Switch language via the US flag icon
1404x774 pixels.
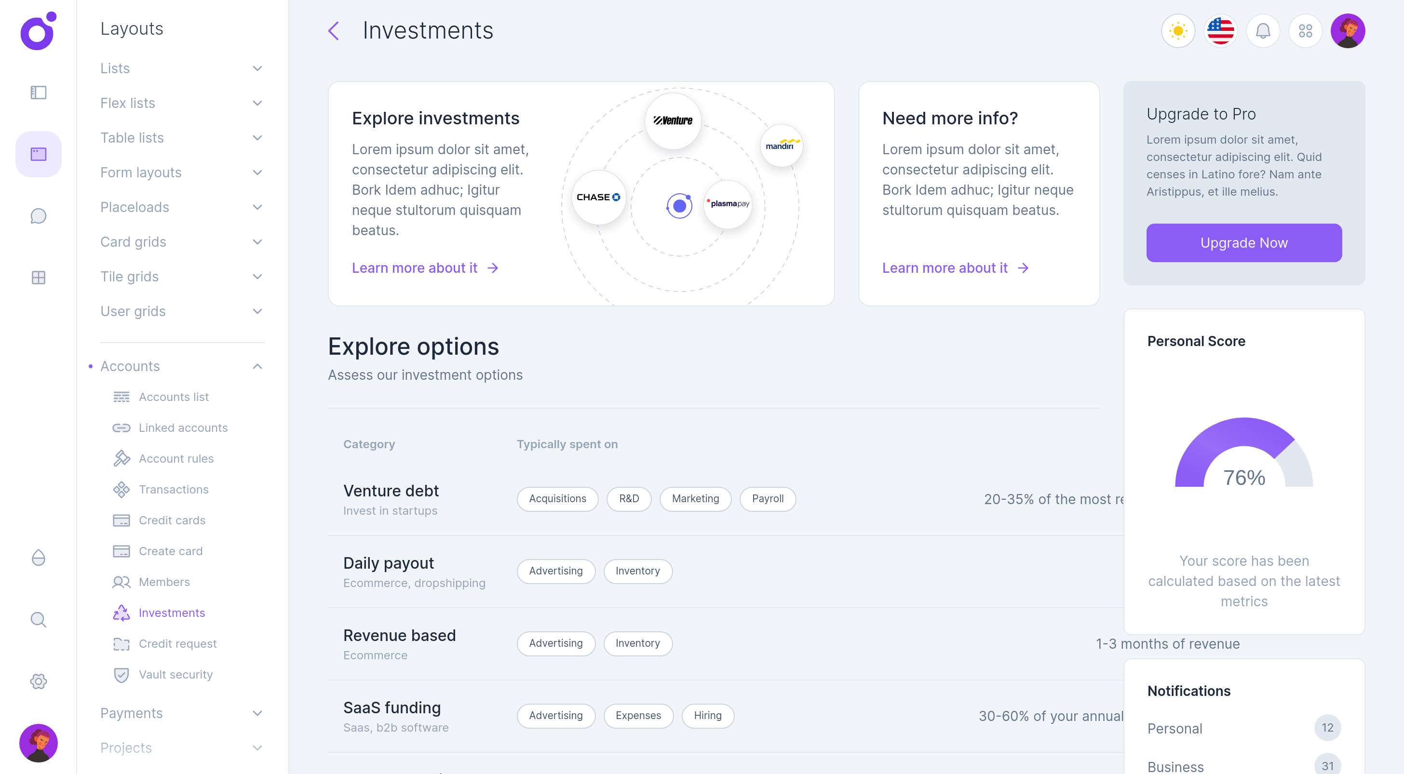tap(1220, 30)
